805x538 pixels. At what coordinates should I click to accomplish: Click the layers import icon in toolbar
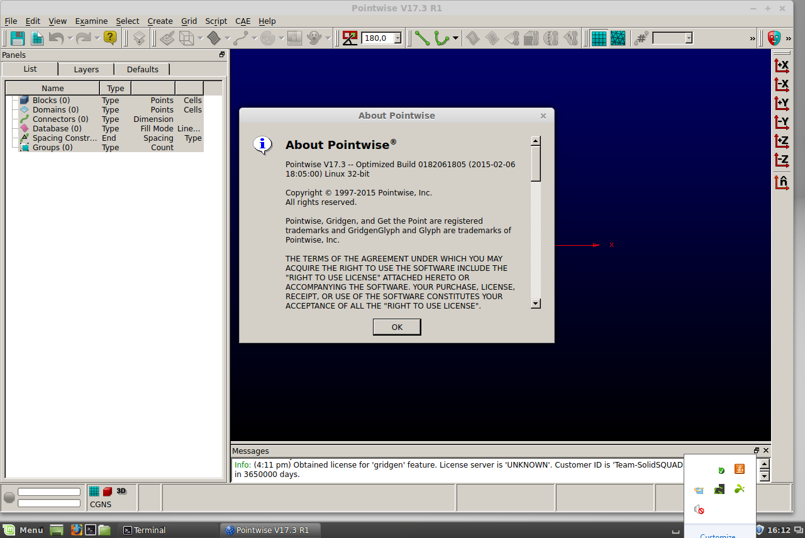point(139,38)
